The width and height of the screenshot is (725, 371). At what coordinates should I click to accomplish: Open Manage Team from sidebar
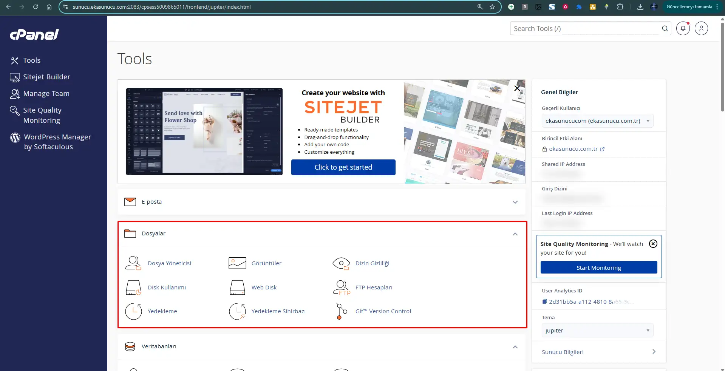[x=46, y=94]
